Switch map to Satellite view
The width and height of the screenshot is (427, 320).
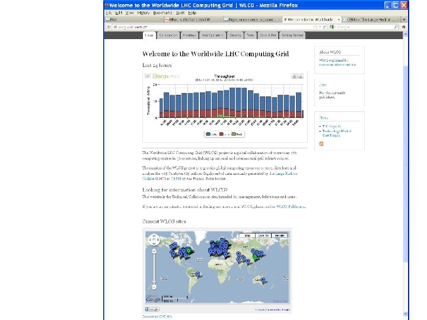(263, 235)
